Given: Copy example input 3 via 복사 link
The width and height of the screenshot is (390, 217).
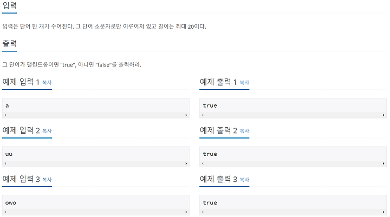Looking at the screenshot, I should pos(47,180).
